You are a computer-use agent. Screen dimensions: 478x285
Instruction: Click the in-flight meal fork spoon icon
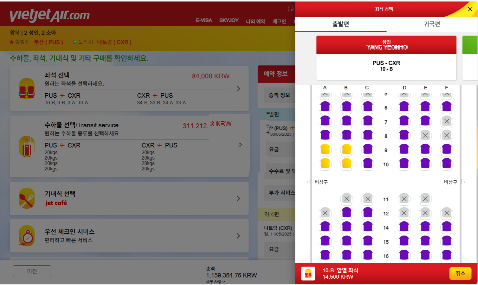(27, 198)
